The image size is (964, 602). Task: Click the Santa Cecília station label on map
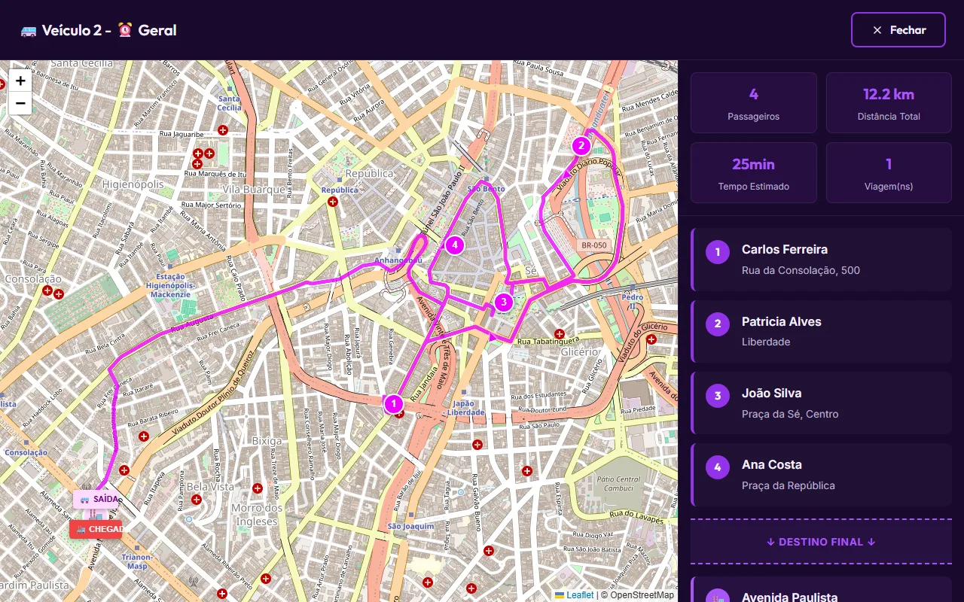click(x=229, y=103)
